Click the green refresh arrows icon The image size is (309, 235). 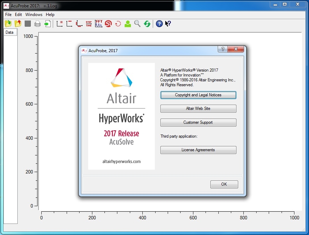click(147, 24)
